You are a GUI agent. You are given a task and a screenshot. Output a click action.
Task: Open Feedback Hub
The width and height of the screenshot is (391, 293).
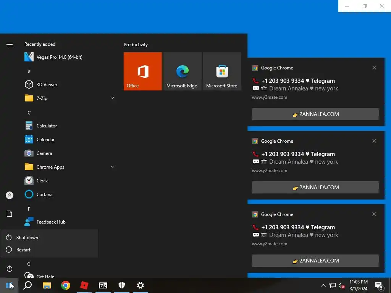[69, 222]
